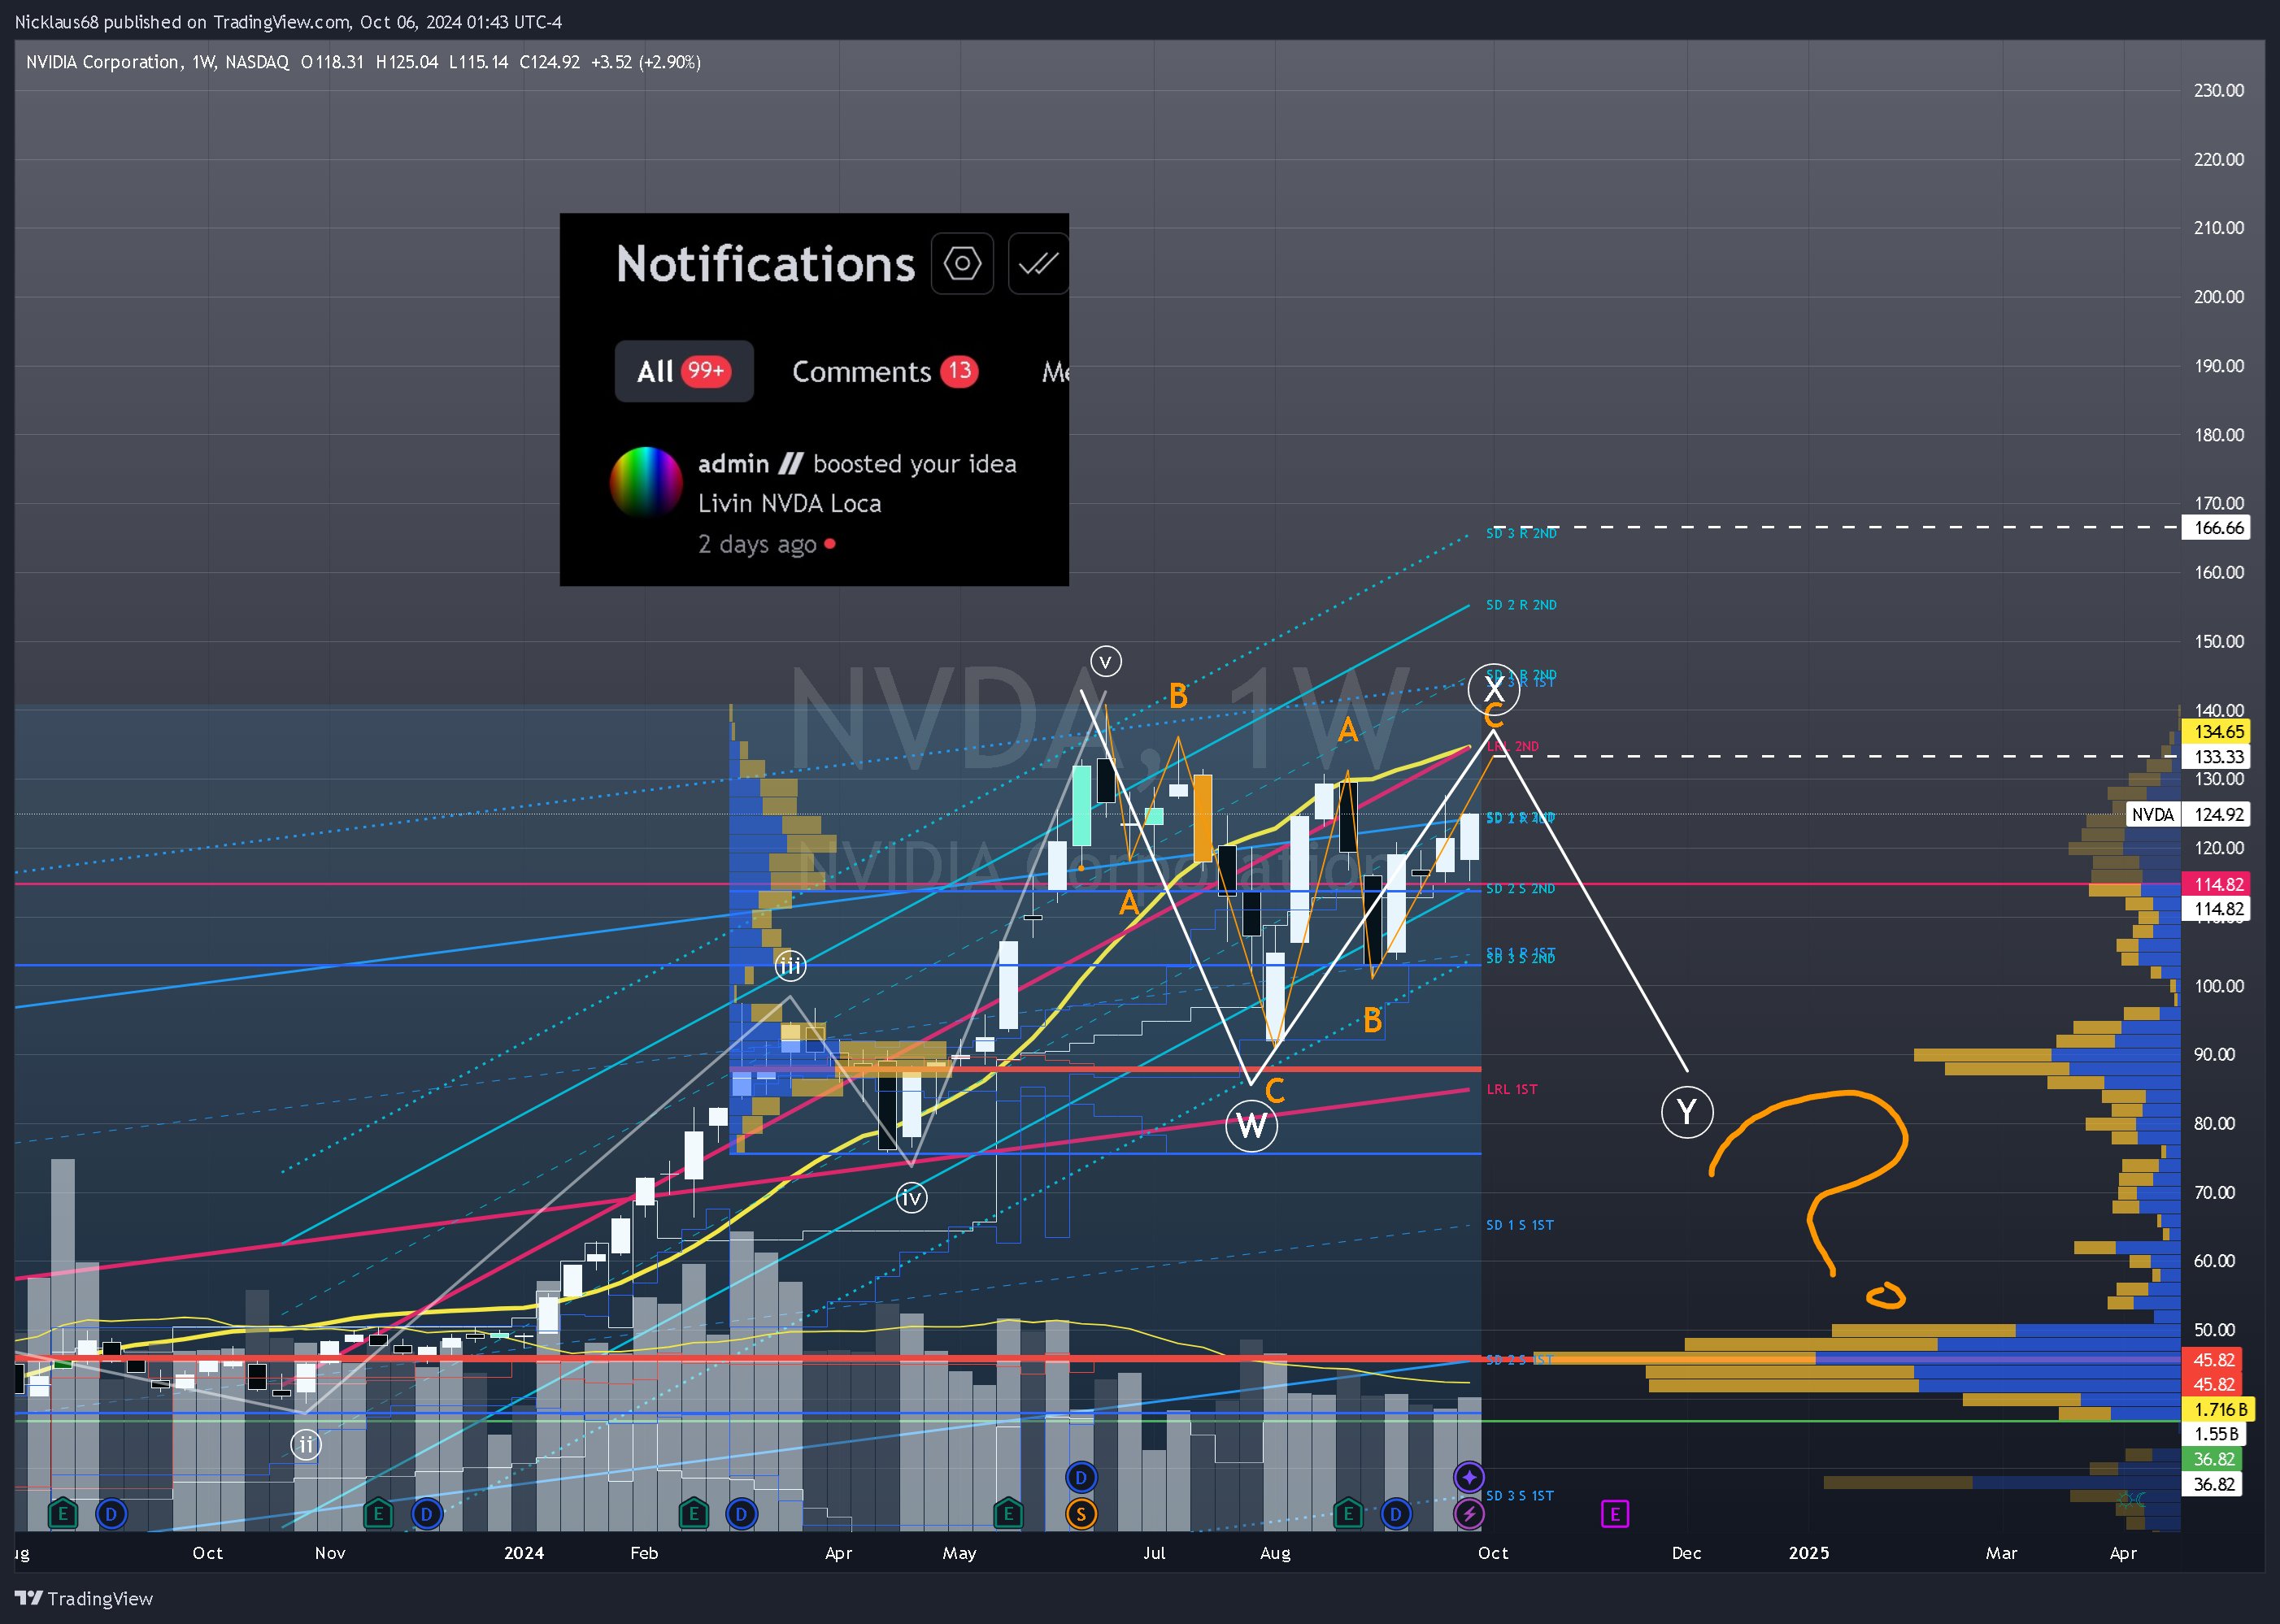The image size is (2280, 1624).
Task: Click 'LRL 1ST' regression label
Action: (x=1512, y=1089)
